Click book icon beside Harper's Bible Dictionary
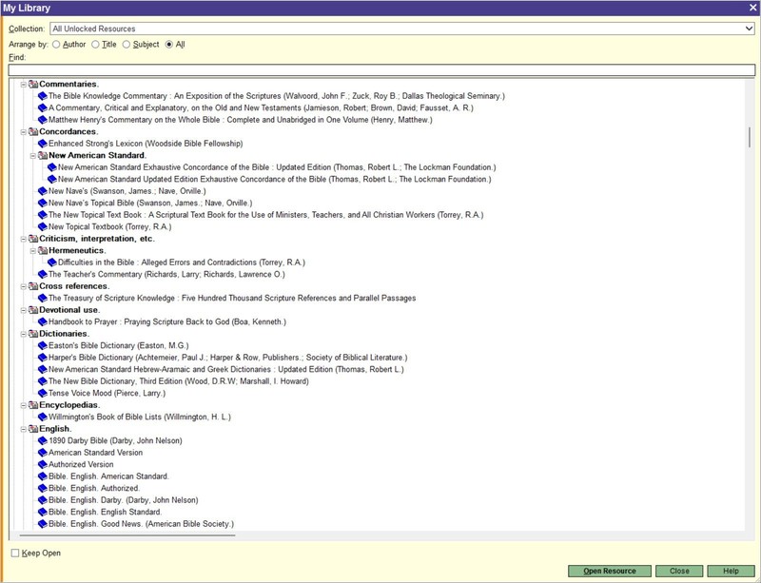 coord(43,358)
